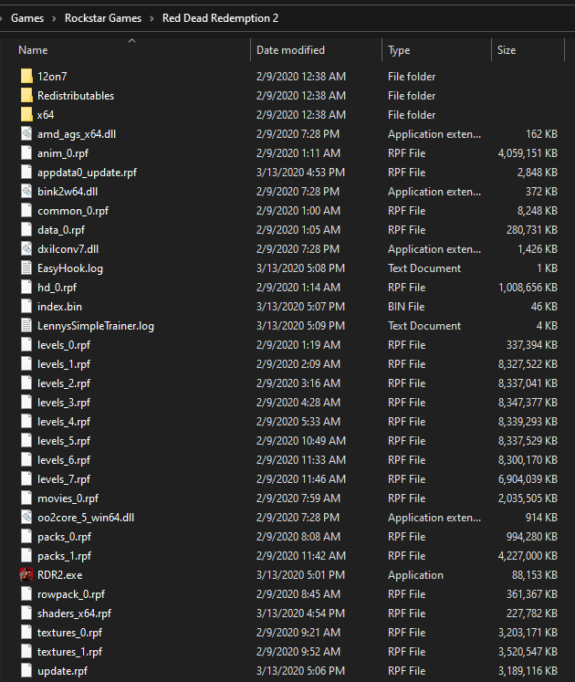Click the update.rpf file icon

tap(26, 670)
